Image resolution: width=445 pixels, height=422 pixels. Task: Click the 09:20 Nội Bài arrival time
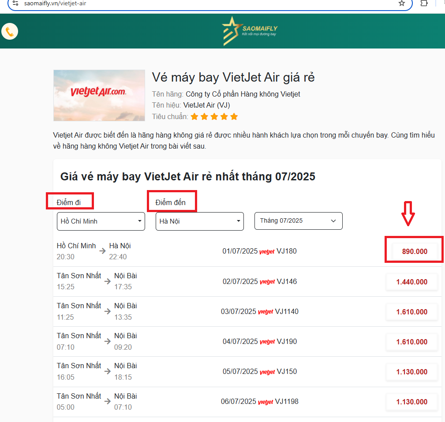coord(123,347)
